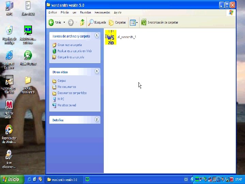Select the clave ACER desktop file

[x=28, y=8]
